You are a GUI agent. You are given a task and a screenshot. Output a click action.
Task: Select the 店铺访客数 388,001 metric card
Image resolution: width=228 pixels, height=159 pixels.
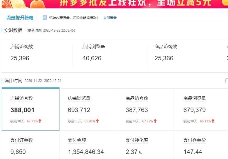point(31,109)
